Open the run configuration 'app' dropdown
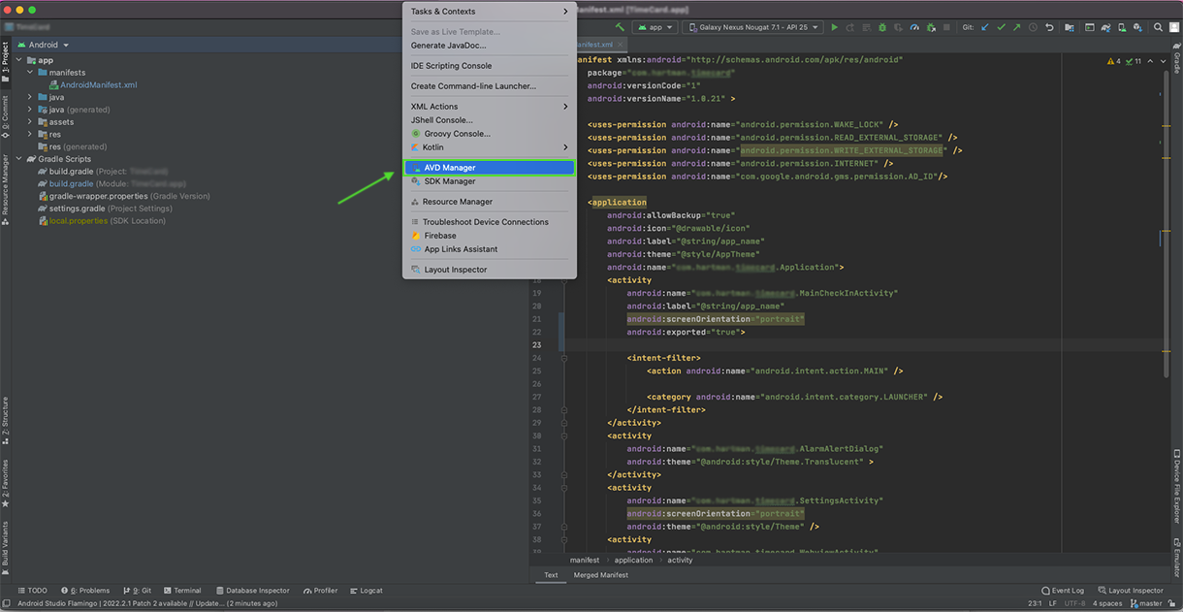The image size is (1183, 612). [x=655, y=26]
